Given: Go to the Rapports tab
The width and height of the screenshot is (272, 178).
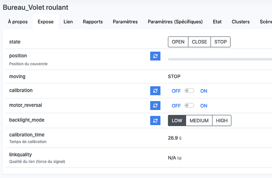Looking at the screenshot, I should pyautogui.click(x=93, y=22).
